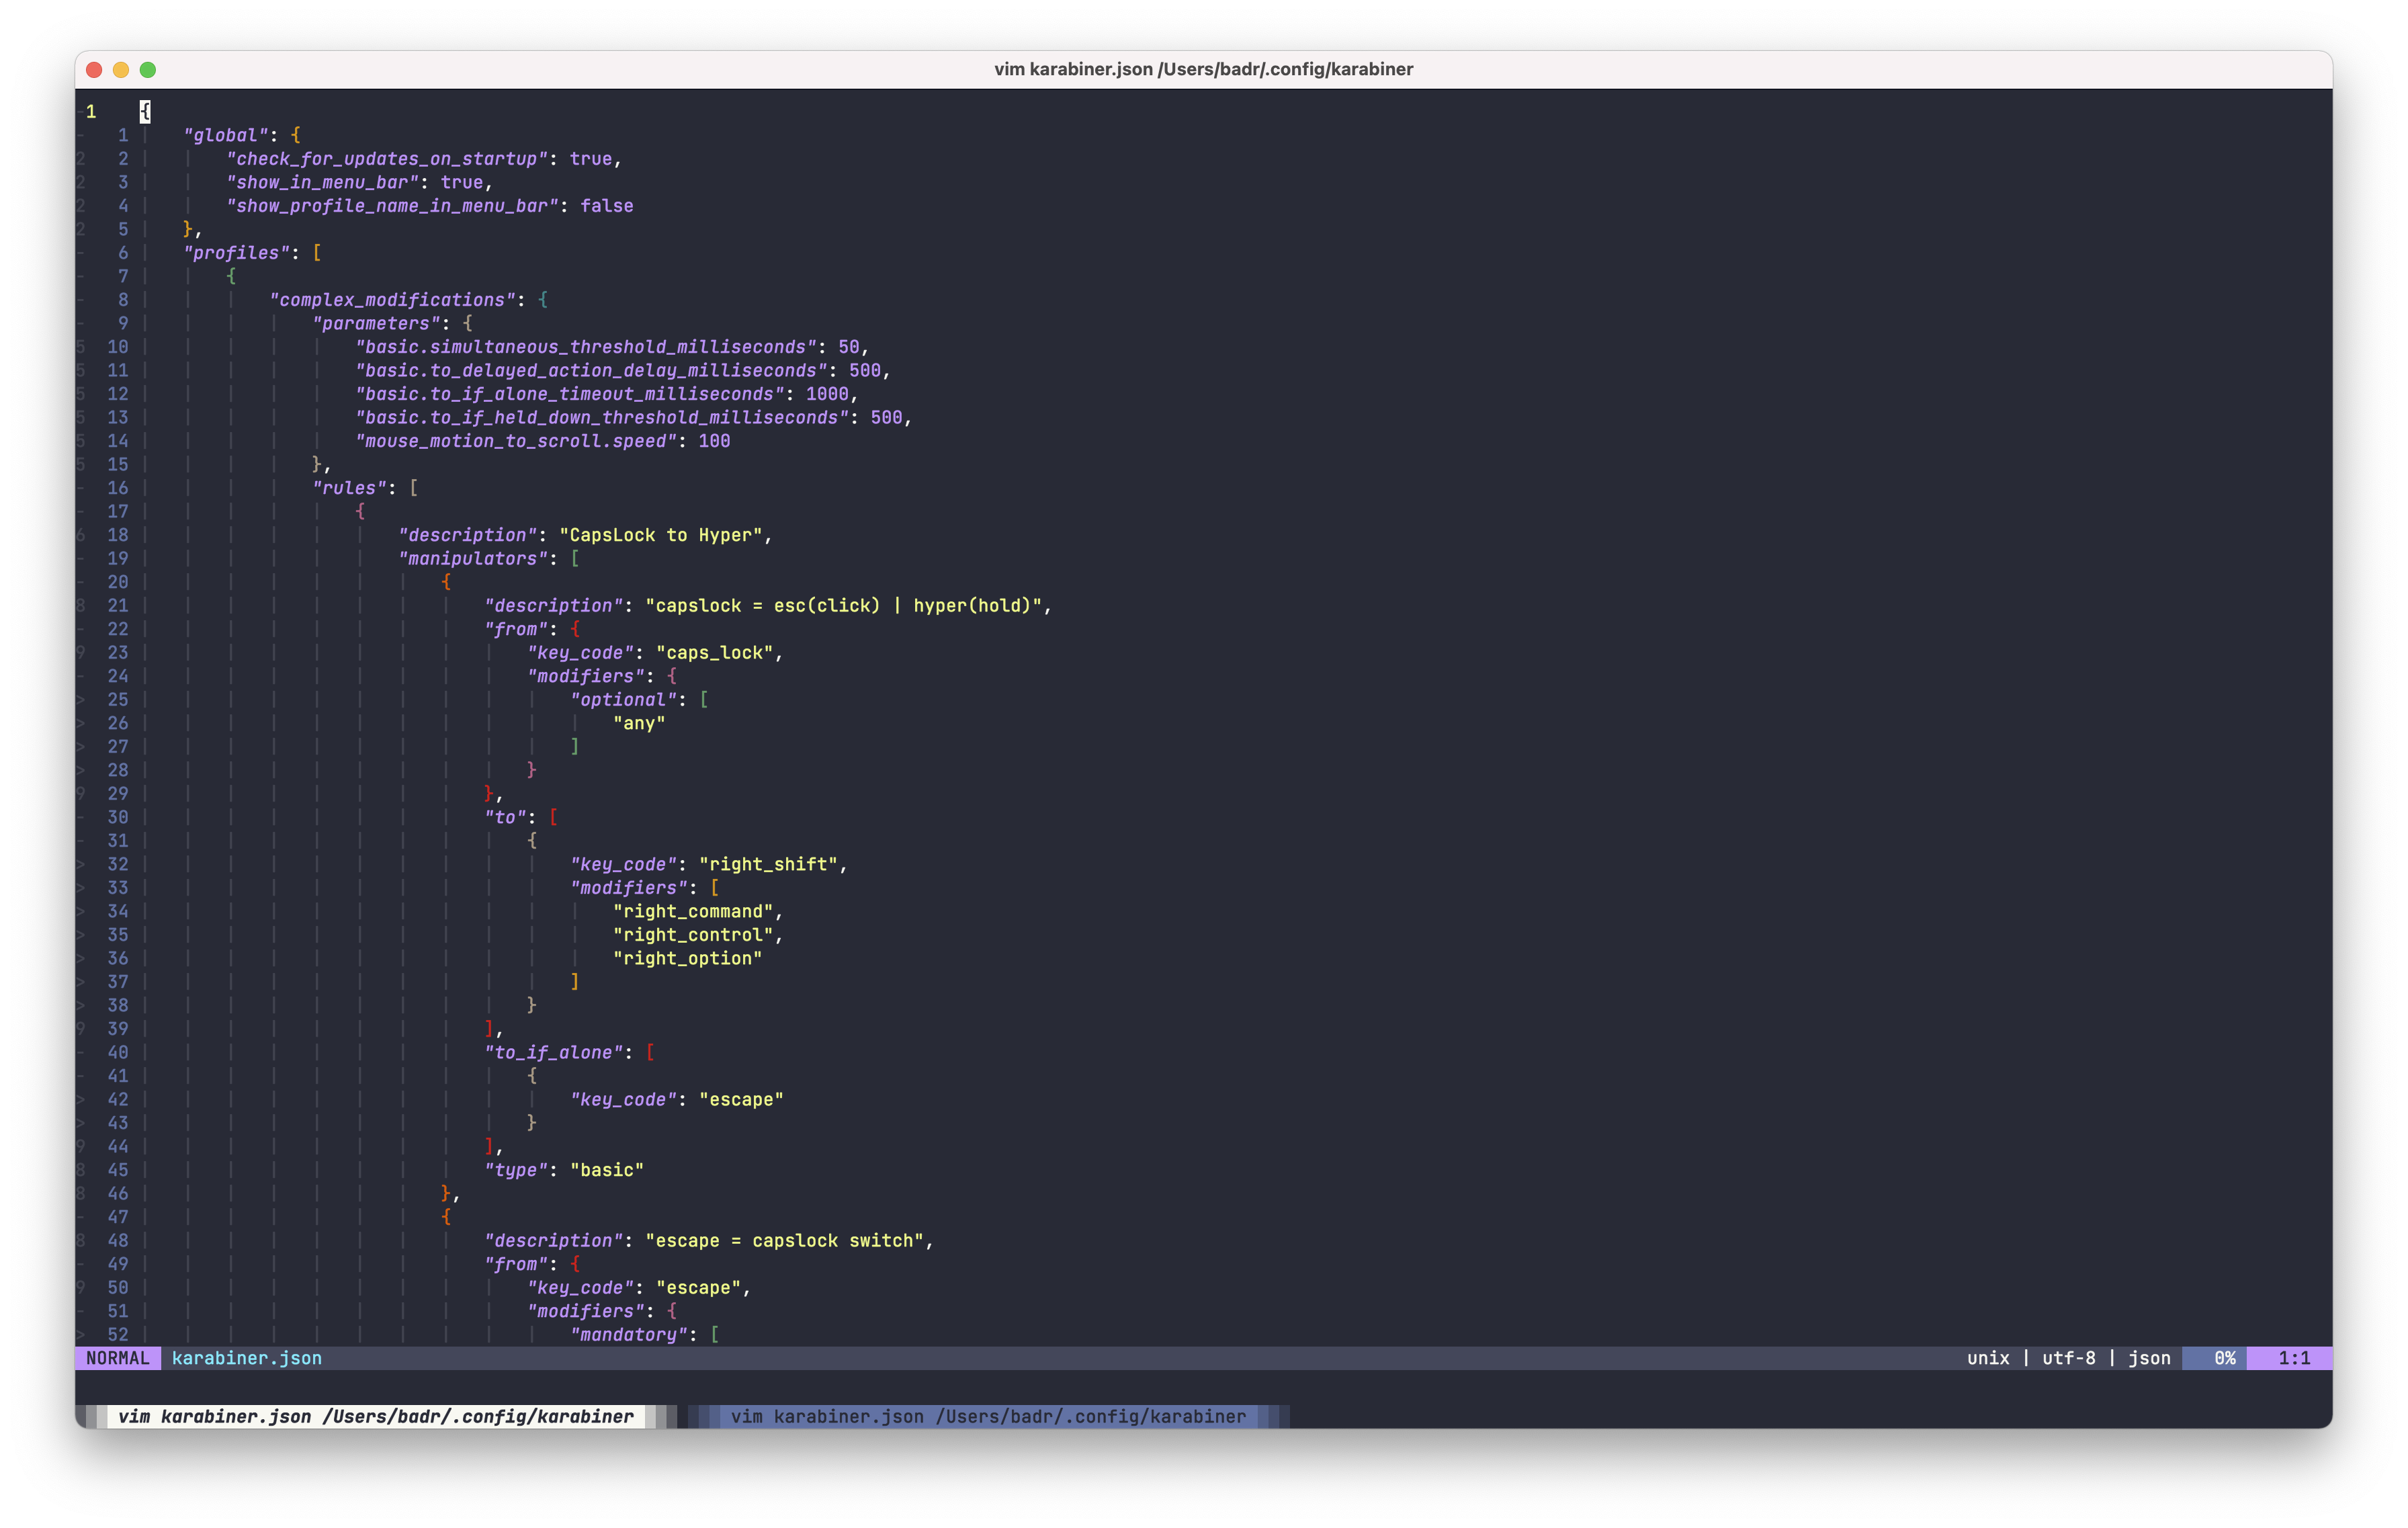The width and height of the screenshot is (2408, 1528).
Task: Click the unix file format indicator
Action: point(1987,1358)
